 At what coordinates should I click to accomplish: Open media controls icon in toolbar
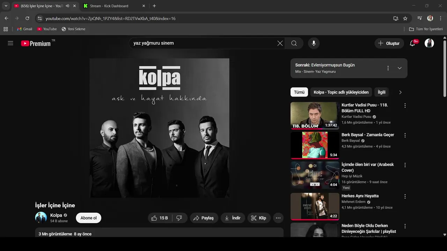pyautogui.click(x=420, y=18)
